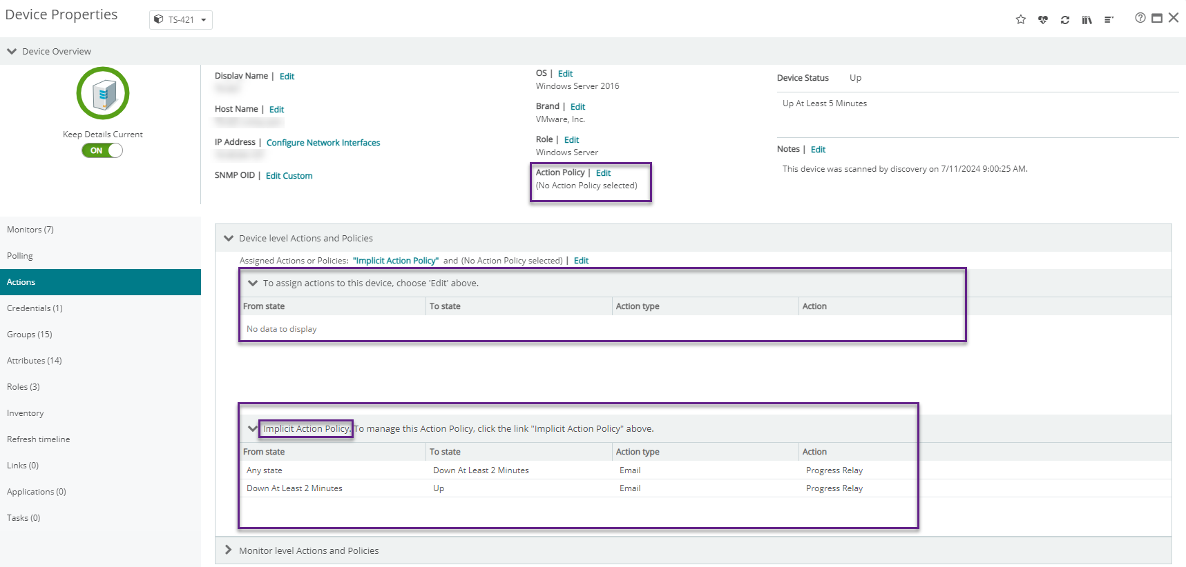Edit the Host Name
The image size is (1186, 567).
[276, 110]
